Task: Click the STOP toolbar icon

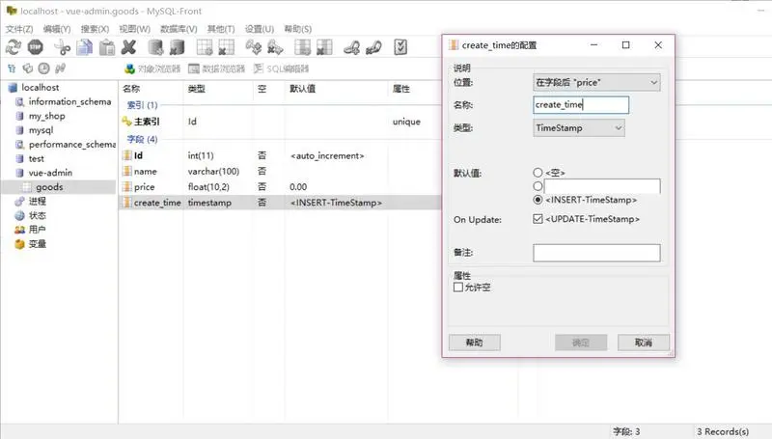Action: tap(36, 47)
